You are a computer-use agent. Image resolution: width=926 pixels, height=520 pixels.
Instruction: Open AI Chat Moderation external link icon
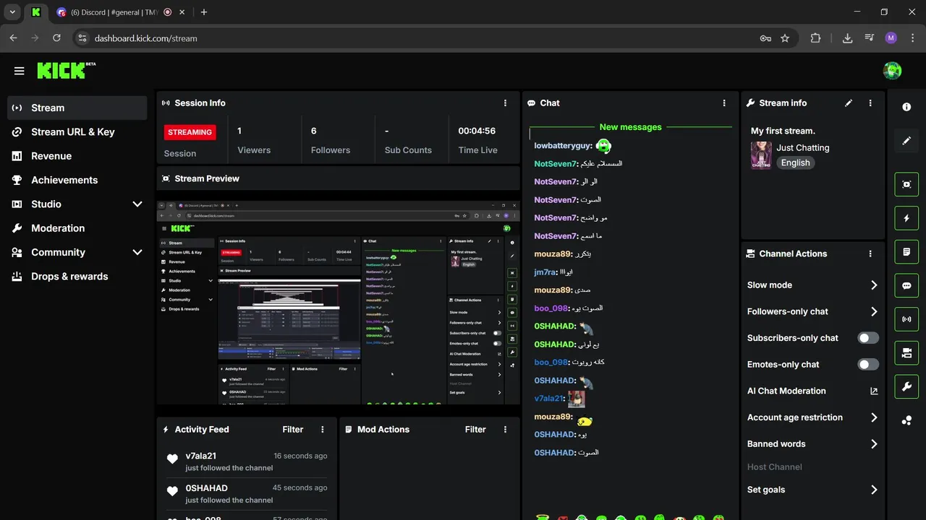pos(874,391)
